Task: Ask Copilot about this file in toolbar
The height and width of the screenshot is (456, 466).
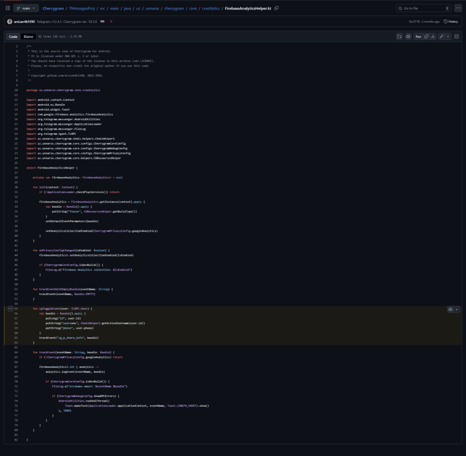Action: point(408,36)
